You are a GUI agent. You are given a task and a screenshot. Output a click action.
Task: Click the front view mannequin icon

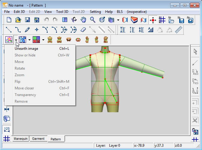50,39
